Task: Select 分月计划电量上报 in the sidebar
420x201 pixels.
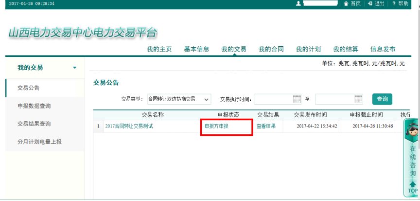Action: pos(39,142)
